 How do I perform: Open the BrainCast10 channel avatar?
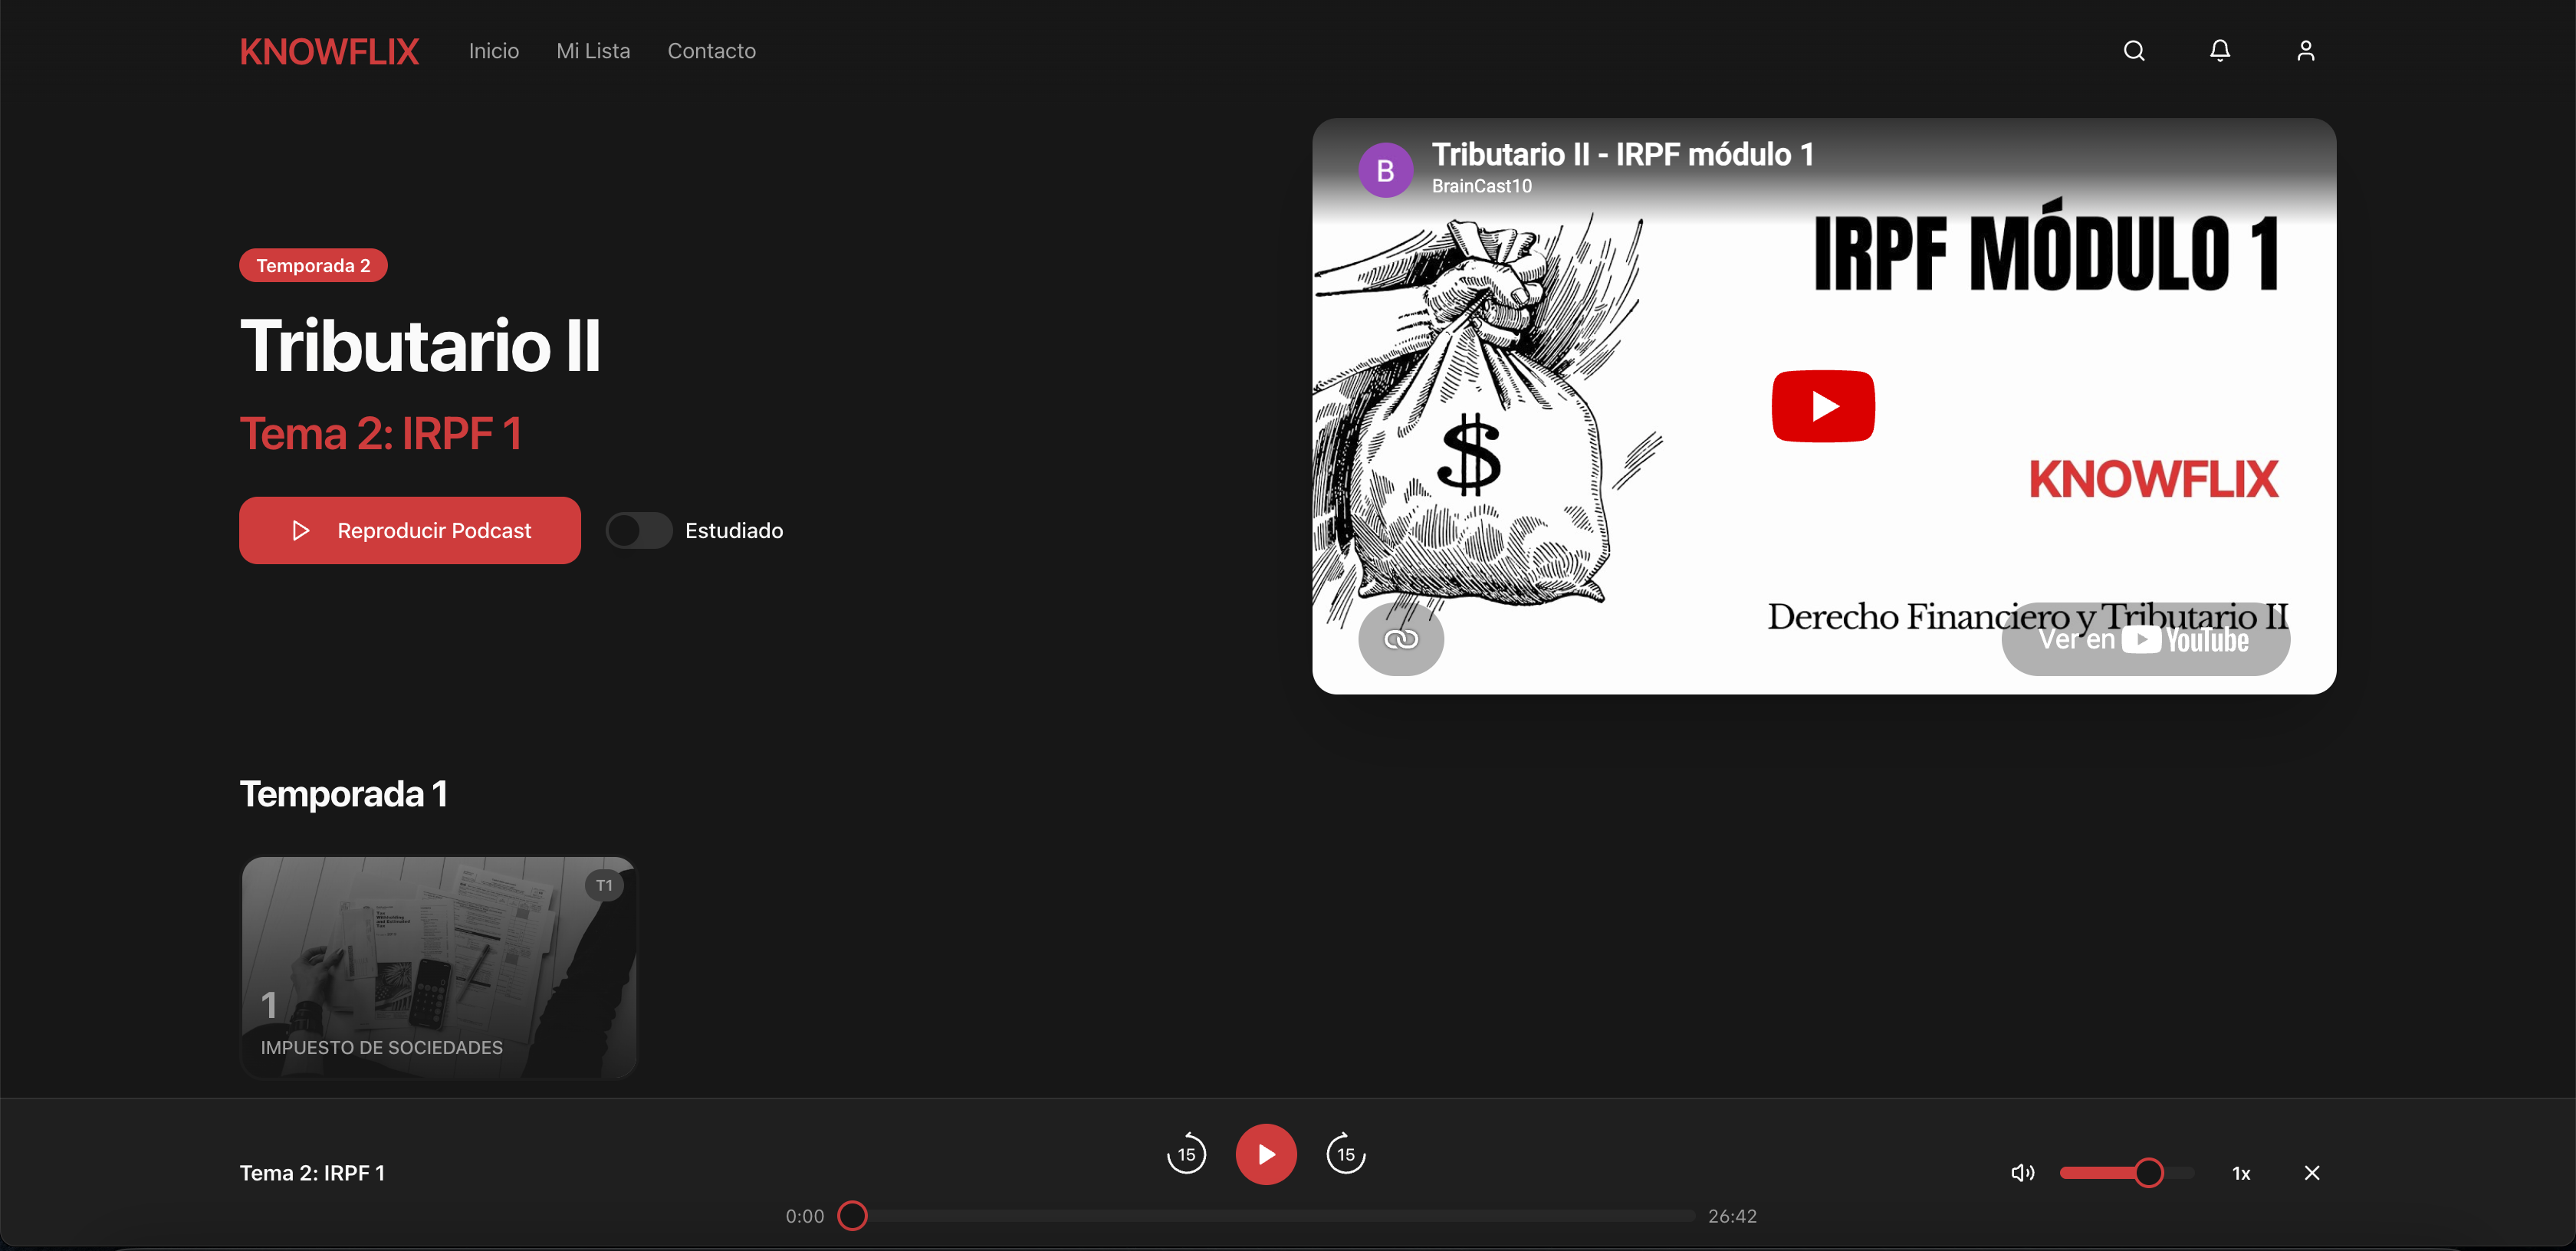tap(1385, 170)
